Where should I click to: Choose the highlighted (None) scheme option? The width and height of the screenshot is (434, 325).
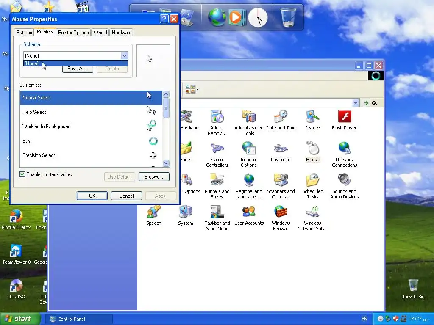click(75, 63)
